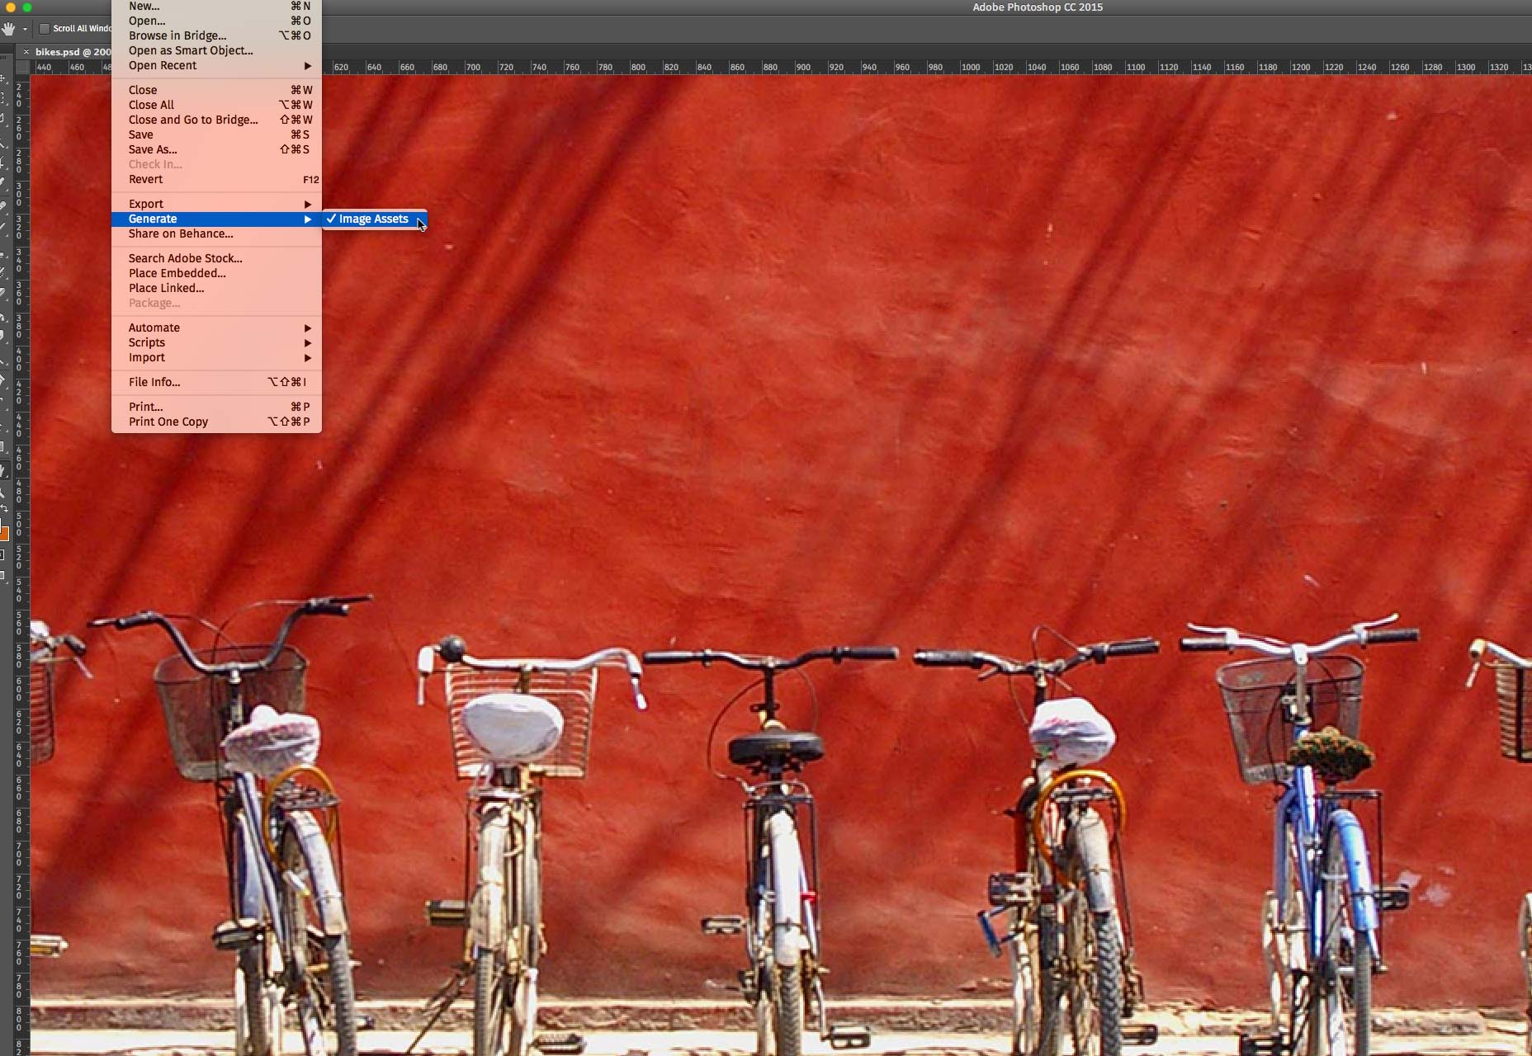The height and width of the screenshot is (1056, 1532).
Task: Expand the Open Recent submenu
Action: click(x=216, y=65)
